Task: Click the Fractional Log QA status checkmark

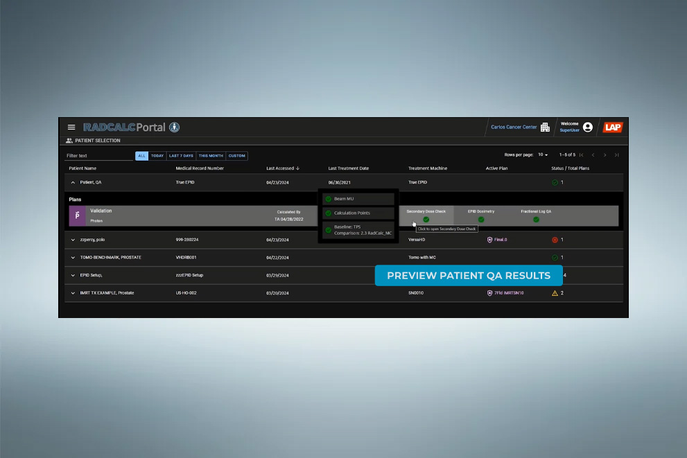Action: point(536,220)
